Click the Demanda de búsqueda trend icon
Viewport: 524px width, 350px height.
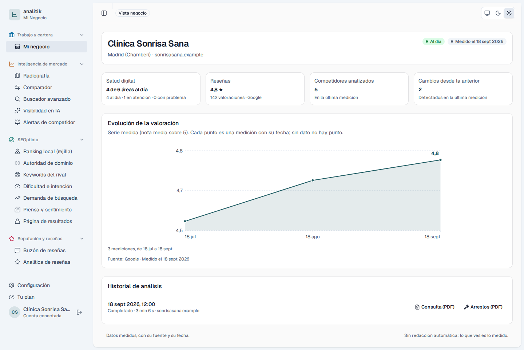tap(17, 198)
